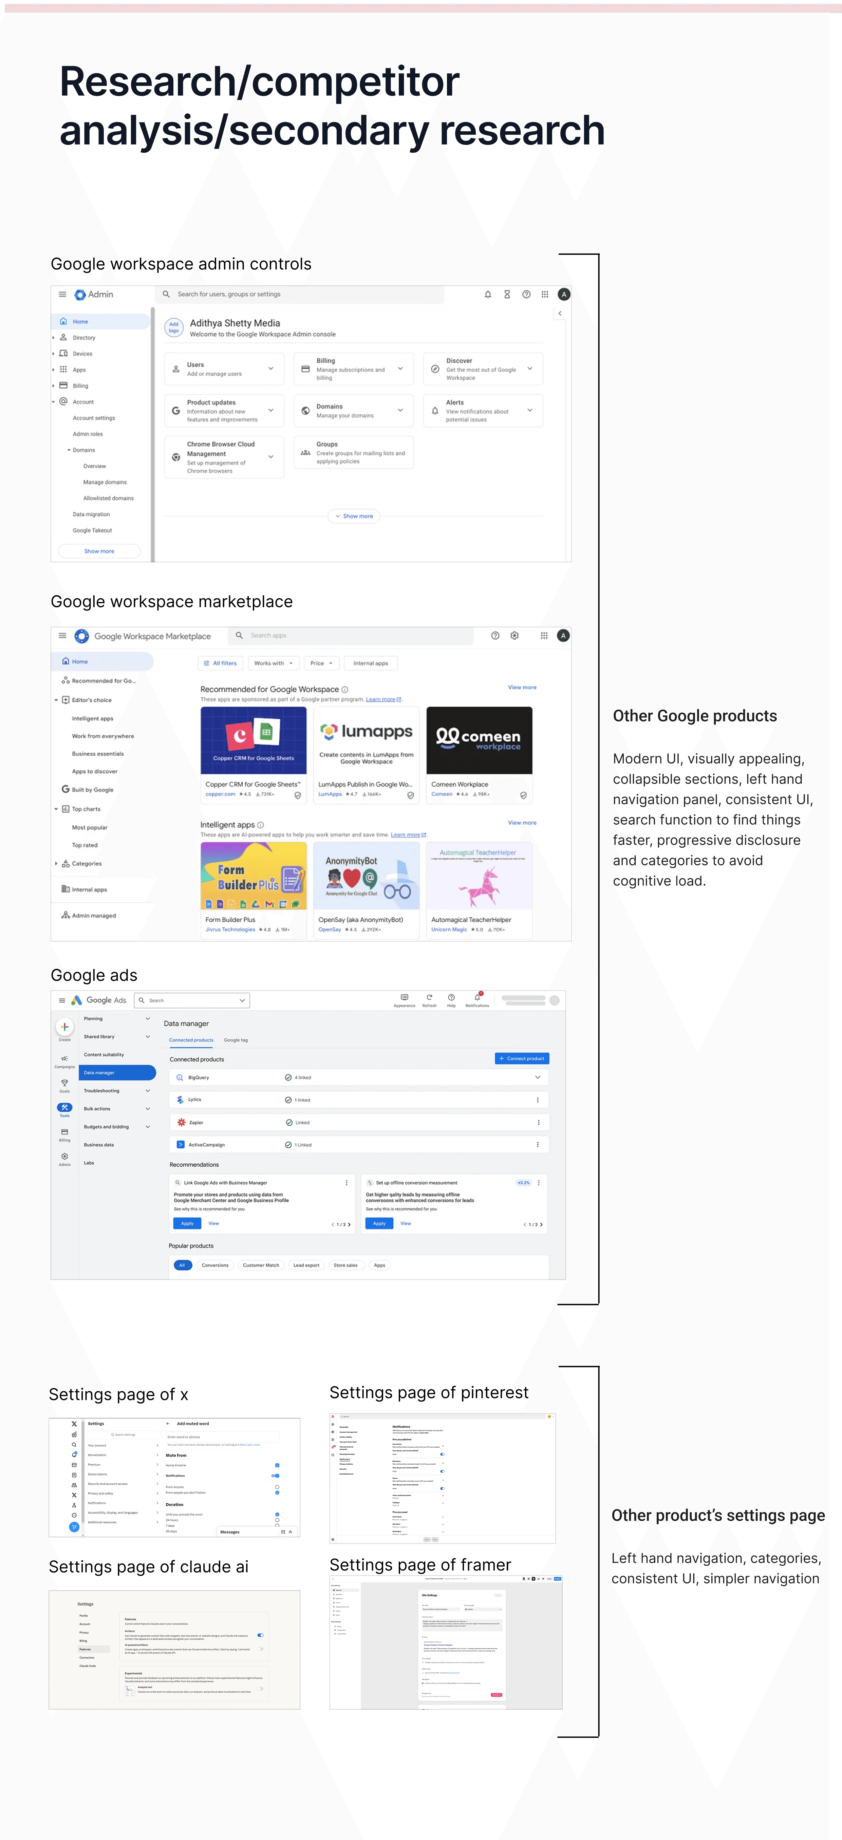Click the notifications bell in Admin console

tap(488, 294)
